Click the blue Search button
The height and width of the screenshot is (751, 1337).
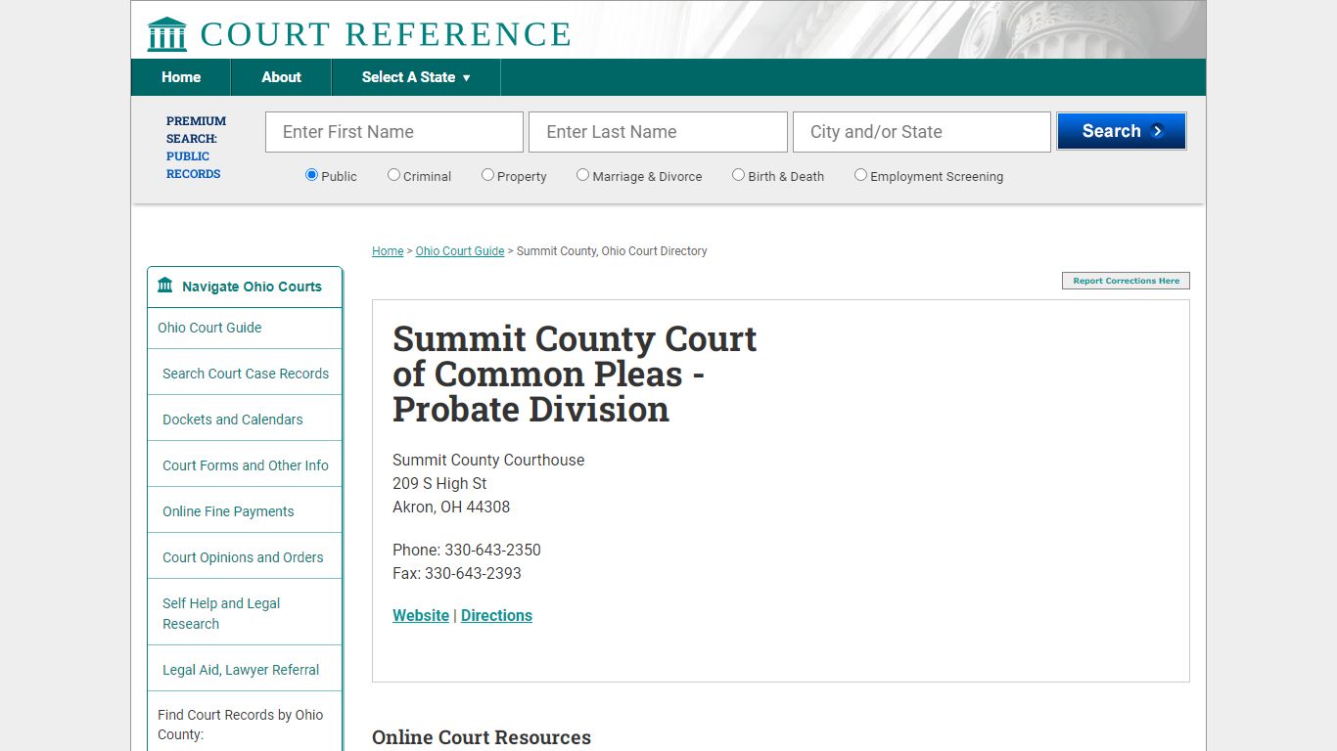[1122, 131]
